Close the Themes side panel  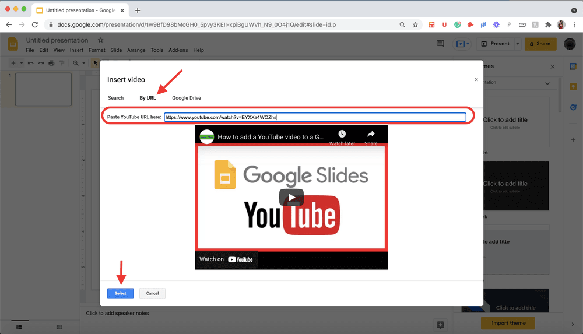click(552, 66)
